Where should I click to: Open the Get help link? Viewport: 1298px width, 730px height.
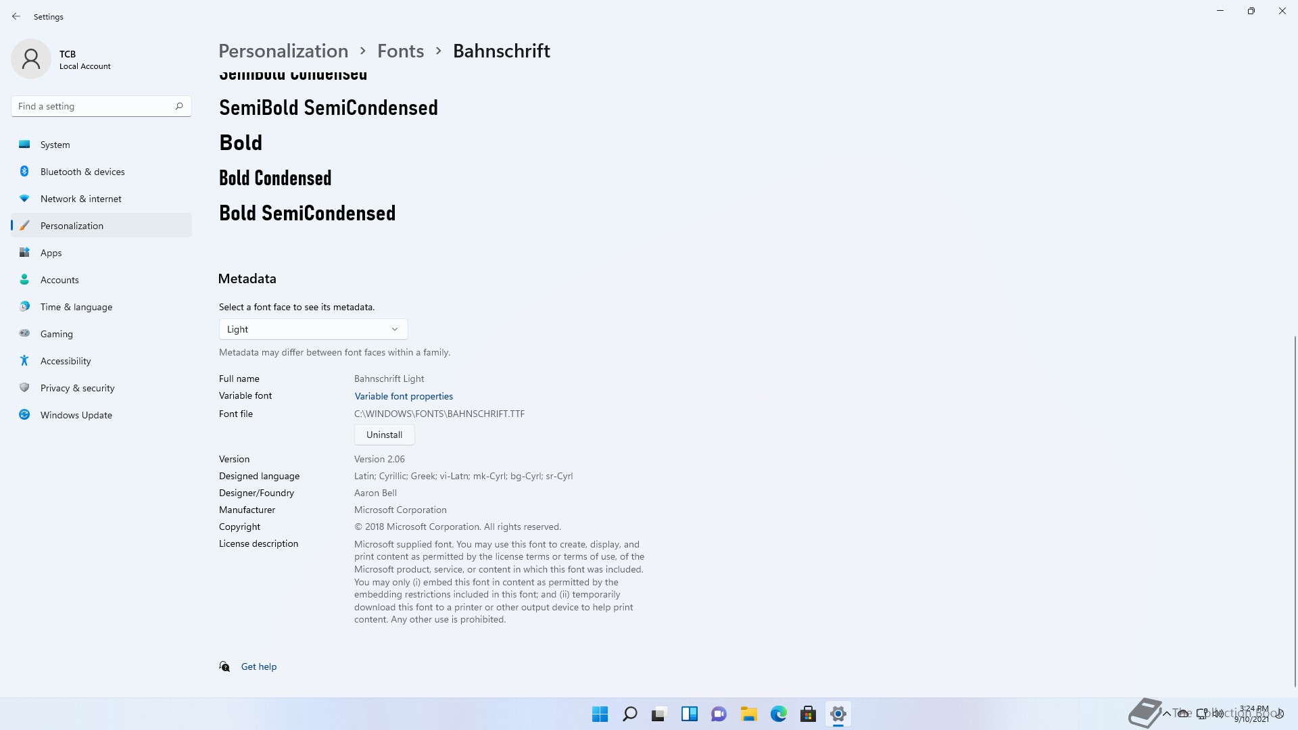(x=259, y=666)
